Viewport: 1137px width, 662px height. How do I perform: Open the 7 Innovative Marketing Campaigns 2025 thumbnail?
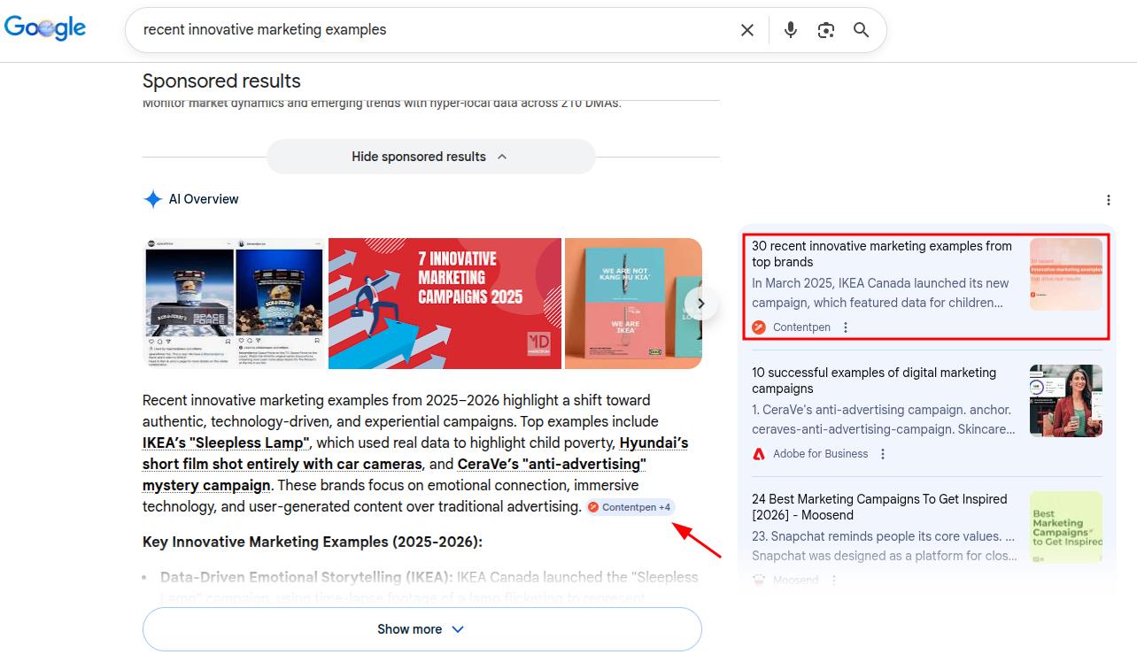[x=444, y=303]
